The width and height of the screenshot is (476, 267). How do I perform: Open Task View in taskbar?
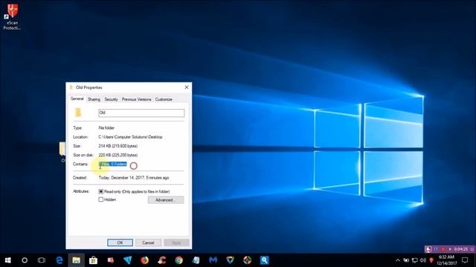click(x=42, y=260)
